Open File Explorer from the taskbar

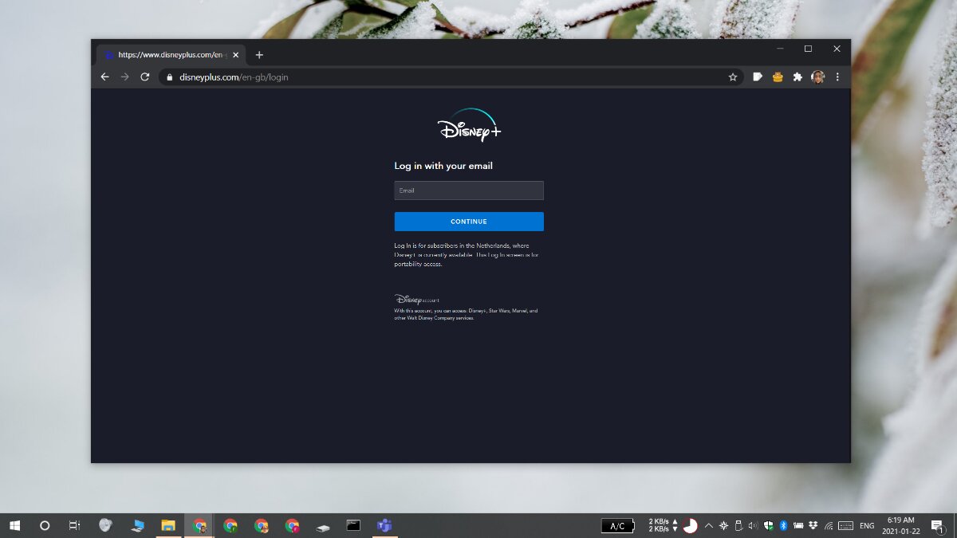click(167, 525)
